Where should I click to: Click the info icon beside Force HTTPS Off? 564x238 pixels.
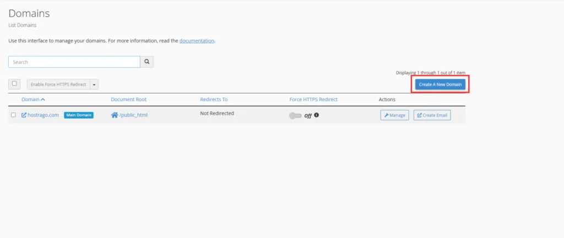click(x=317, y=115)
